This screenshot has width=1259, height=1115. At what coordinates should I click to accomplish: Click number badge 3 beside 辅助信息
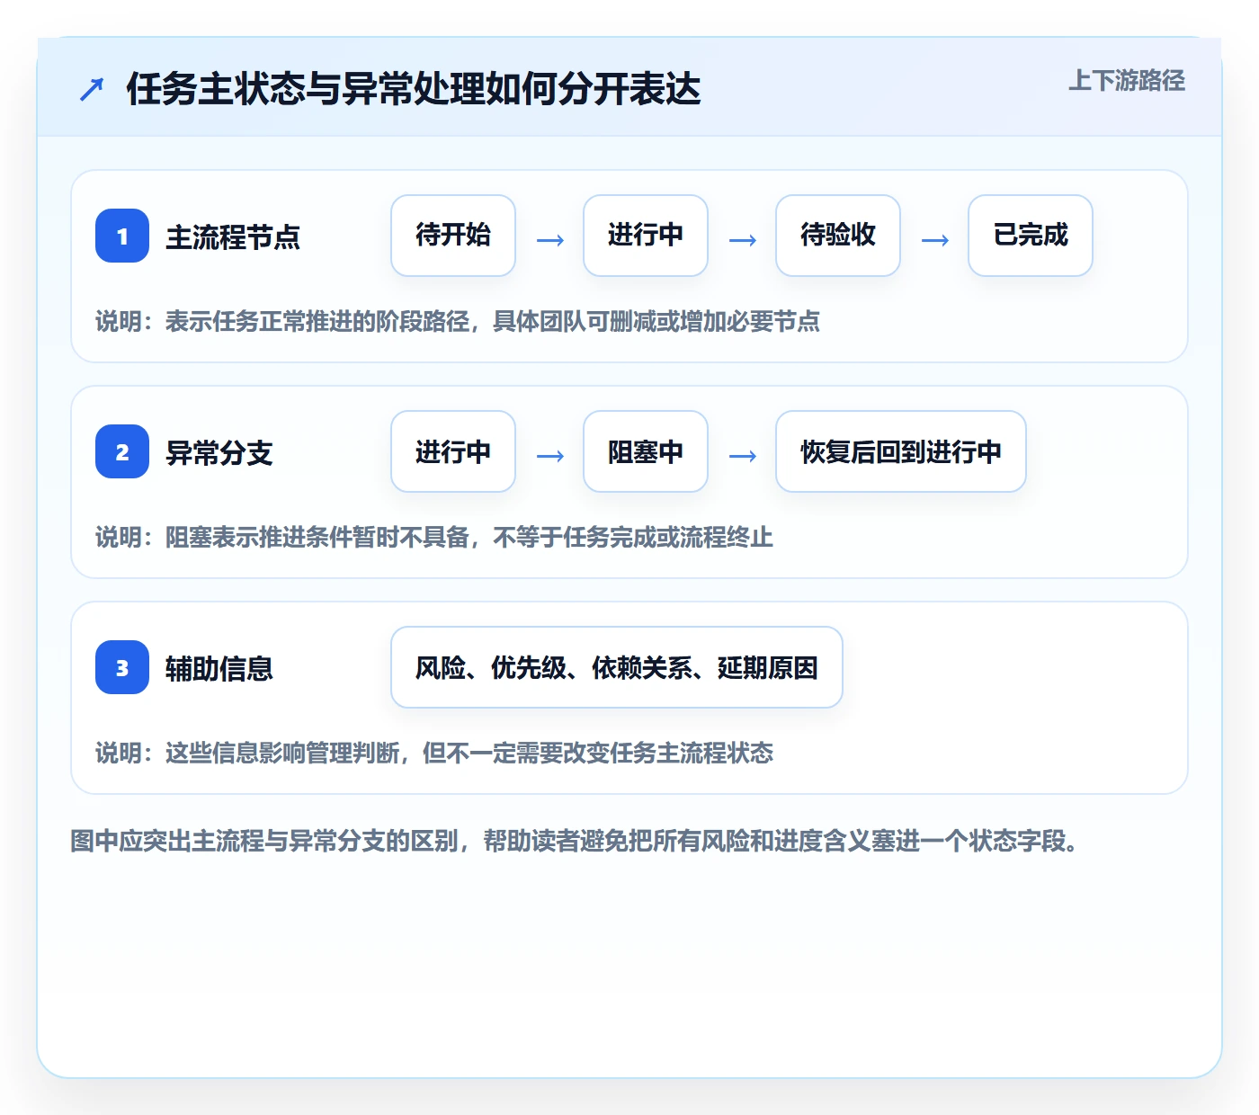[x=122, y=667]
